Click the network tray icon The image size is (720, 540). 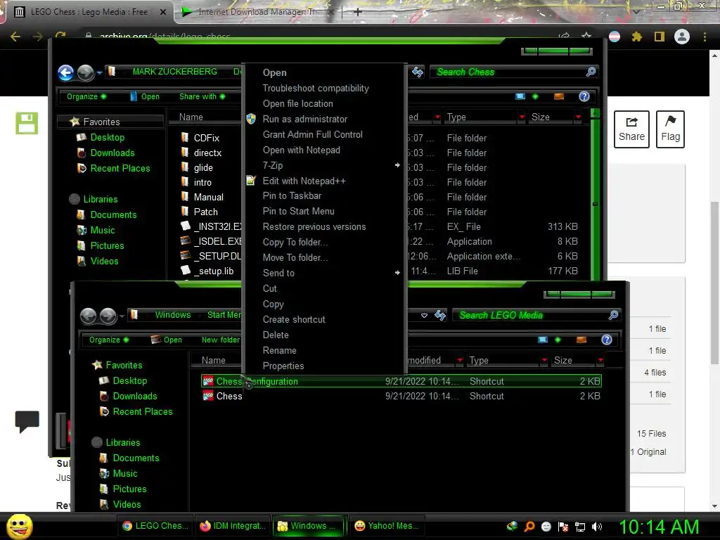(x=580, y=527)
